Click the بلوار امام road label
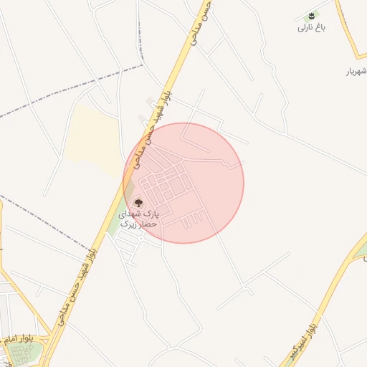This screenshot has width=367, height=367. click(17, 339)
